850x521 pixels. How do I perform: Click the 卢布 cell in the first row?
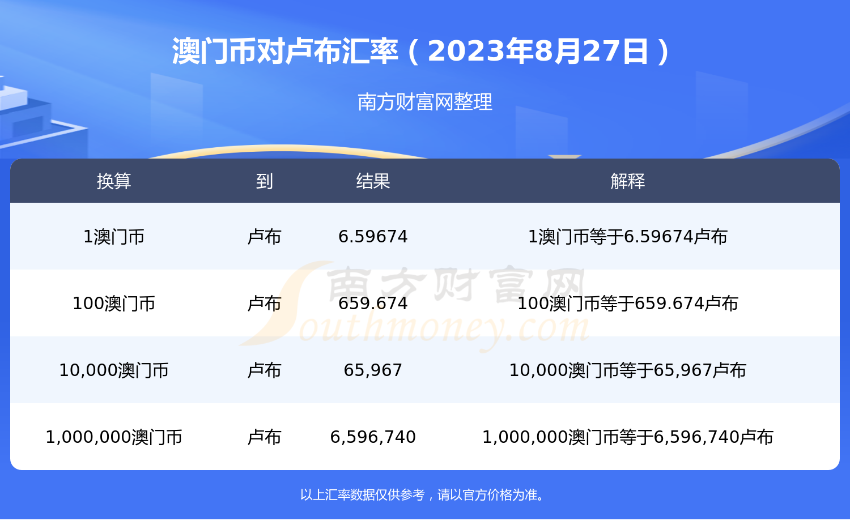(x=264, y=237)
